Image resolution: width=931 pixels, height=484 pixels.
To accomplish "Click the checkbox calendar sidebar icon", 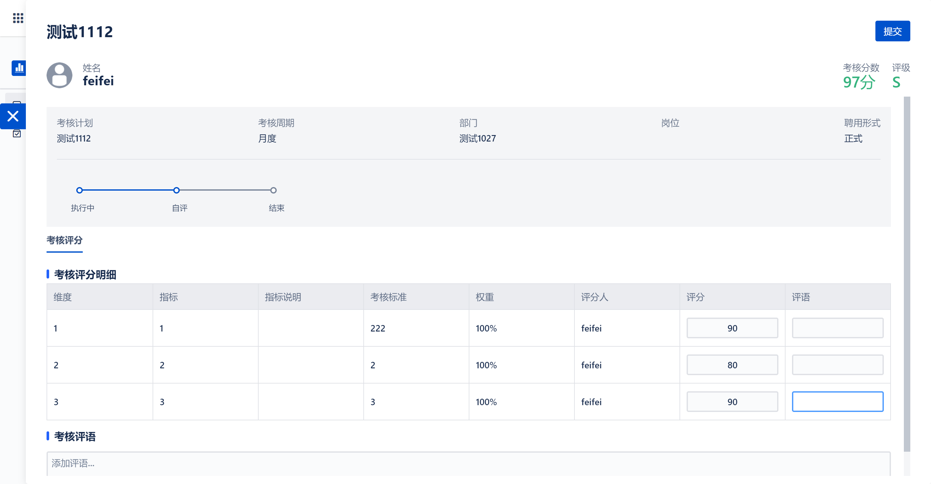I will (16, 134).
